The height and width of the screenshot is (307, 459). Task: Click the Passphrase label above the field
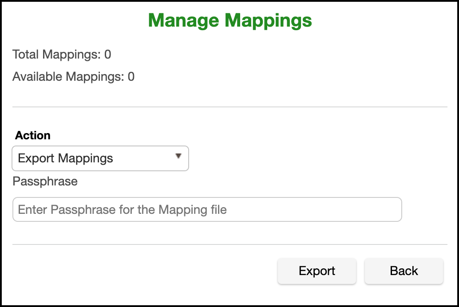pos(45,181)
